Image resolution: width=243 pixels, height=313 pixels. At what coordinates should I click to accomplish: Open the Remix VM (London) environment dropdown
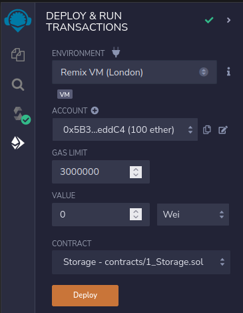click(134, 72)
